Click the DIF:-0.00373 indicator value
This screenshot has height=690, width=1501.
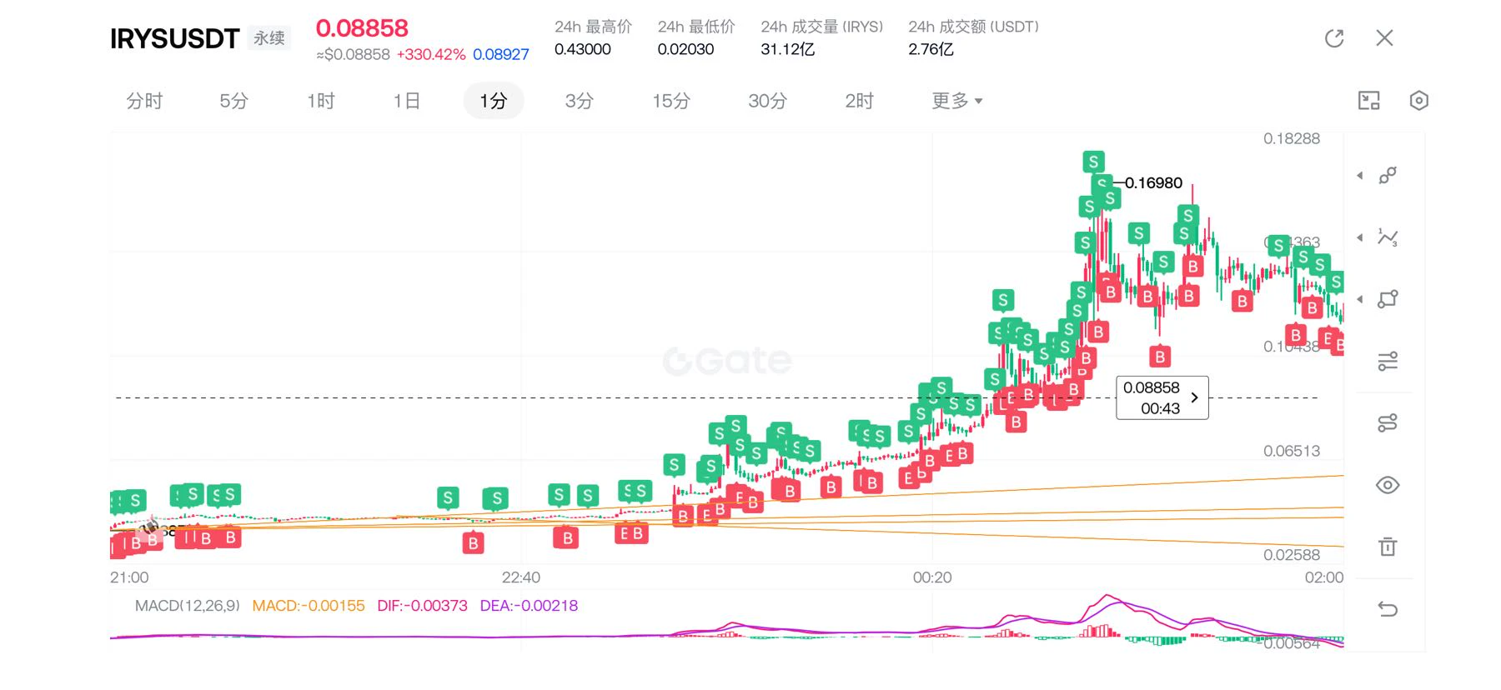tap(422, 606)
